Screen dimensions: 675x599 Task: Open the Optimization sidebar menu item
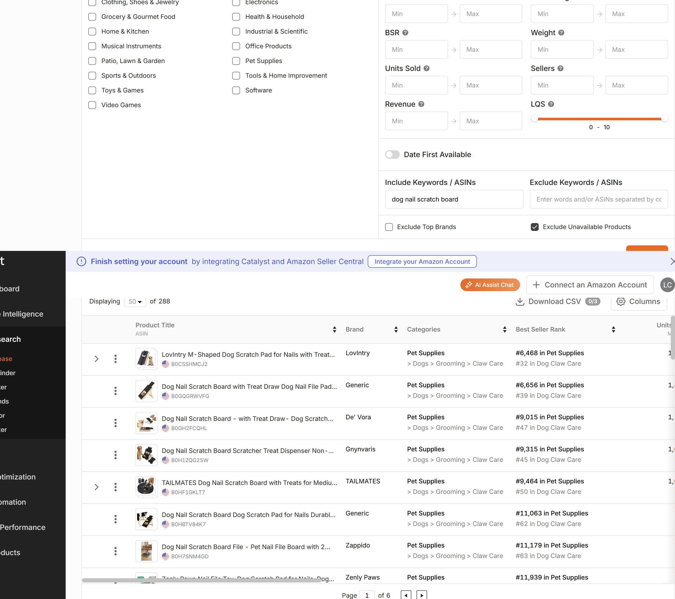coord(18,477)
